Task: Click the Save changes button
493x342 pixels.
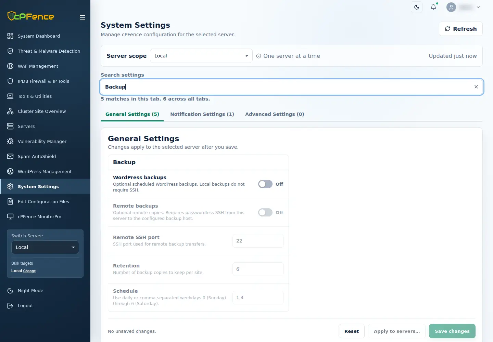Action: pyautogui.click(x=452, y=331)
